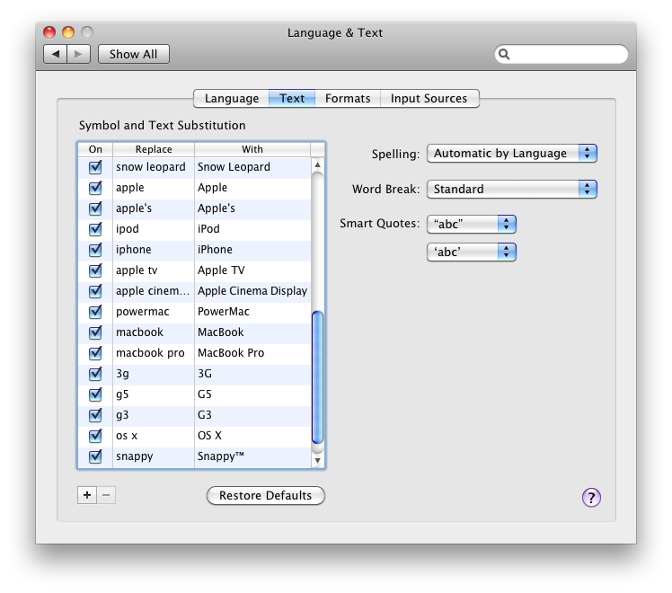This screenshot has width=672, height=593.
Task: Minimize window with the yellow button
Action: (x=68, y=32)
